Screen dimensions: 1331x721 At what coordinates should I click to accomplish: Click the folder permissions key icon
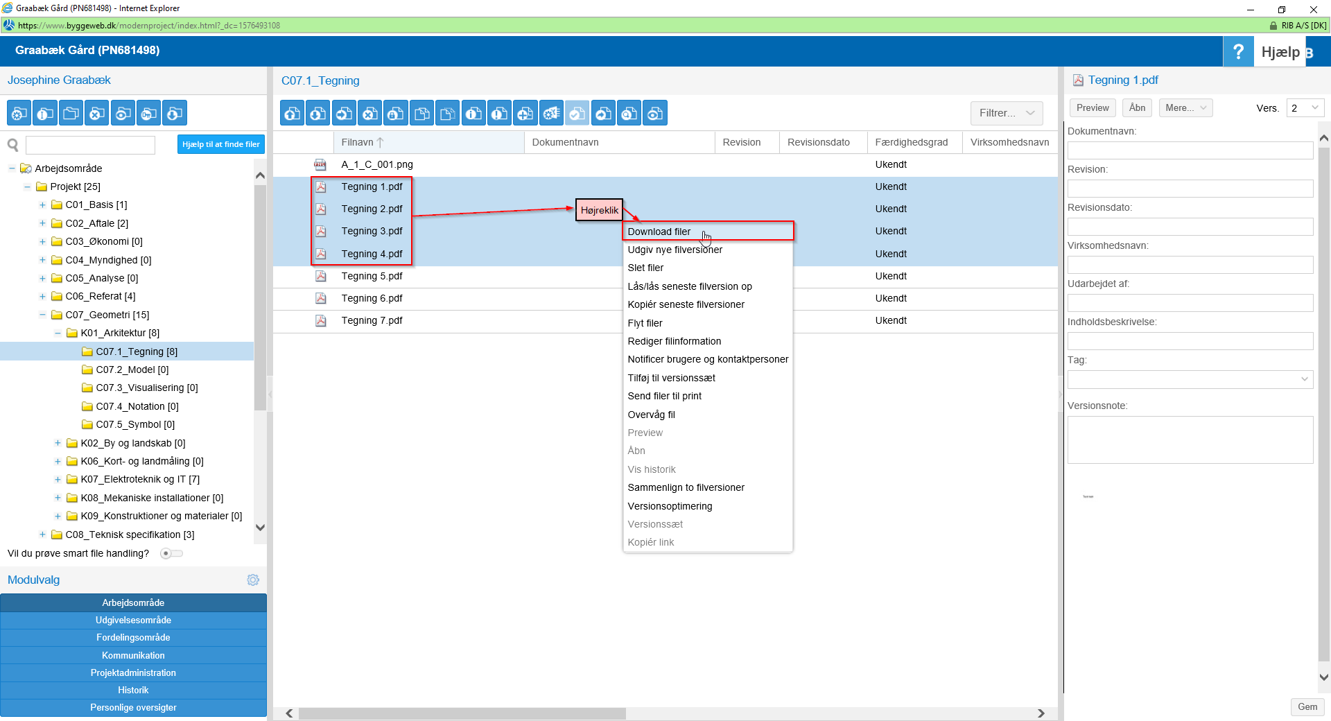click(x=149, y=114)
